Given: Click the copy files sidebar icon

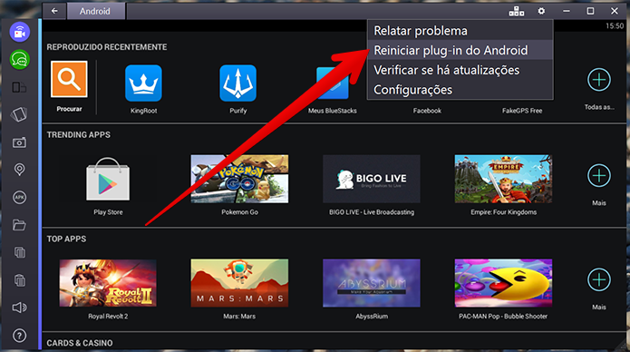Looking at the screenshot, I should (x=20, y=252).
